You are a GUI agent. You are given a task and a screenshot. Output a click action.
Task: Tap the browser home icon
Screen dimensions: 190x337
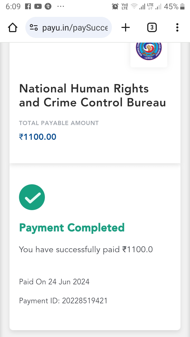click(x=13, y=27)
